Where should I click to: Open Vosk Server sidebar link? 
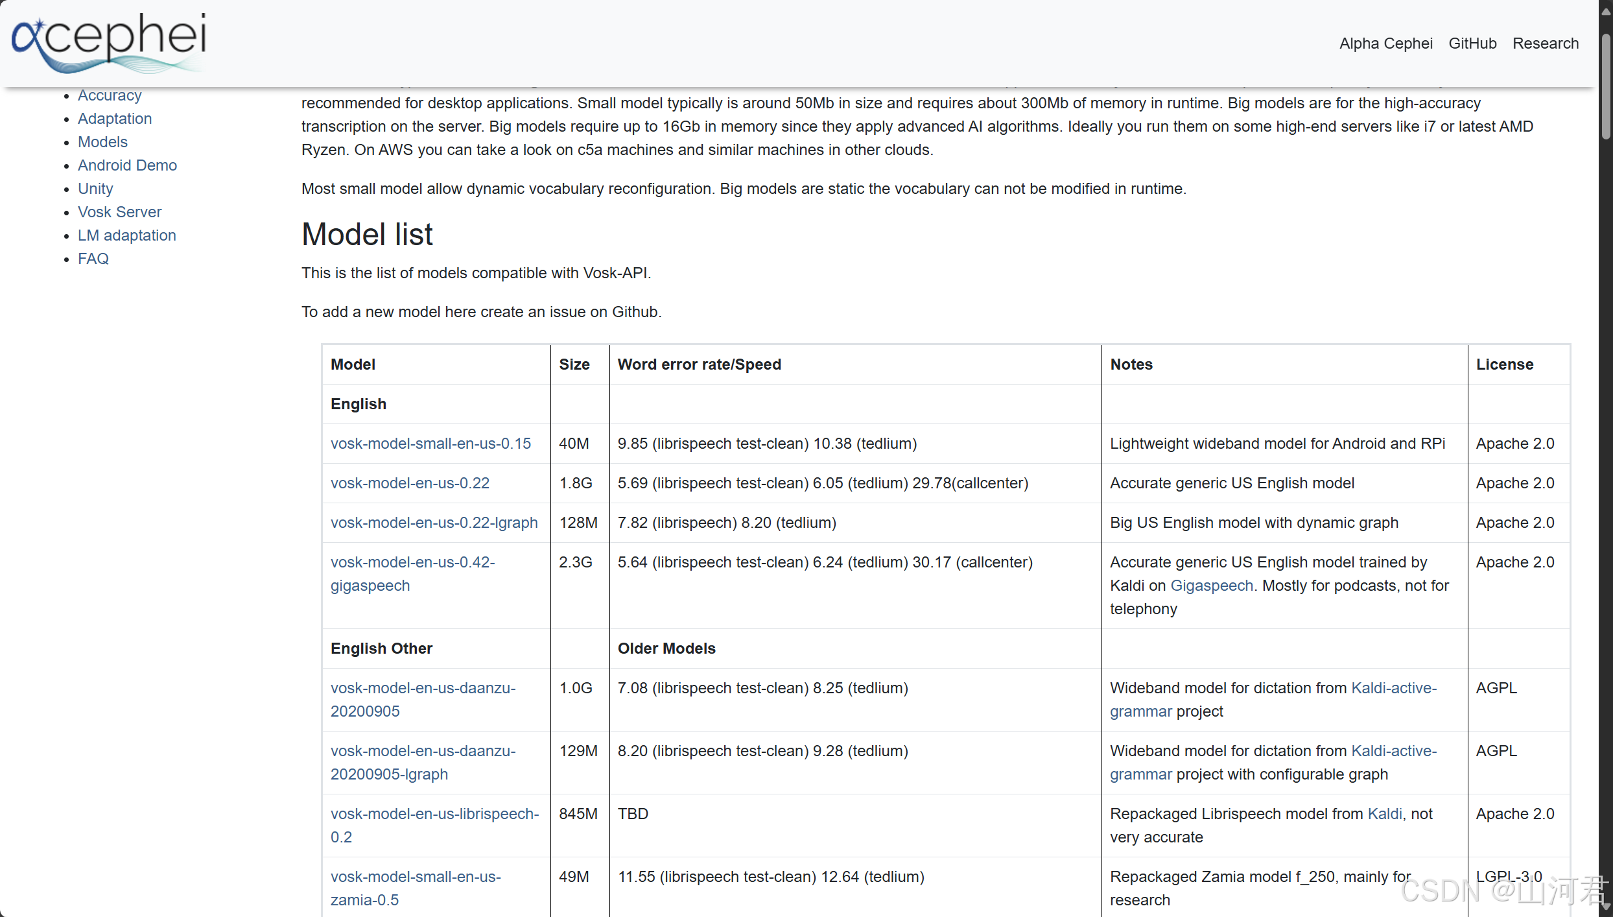(119, 212)
